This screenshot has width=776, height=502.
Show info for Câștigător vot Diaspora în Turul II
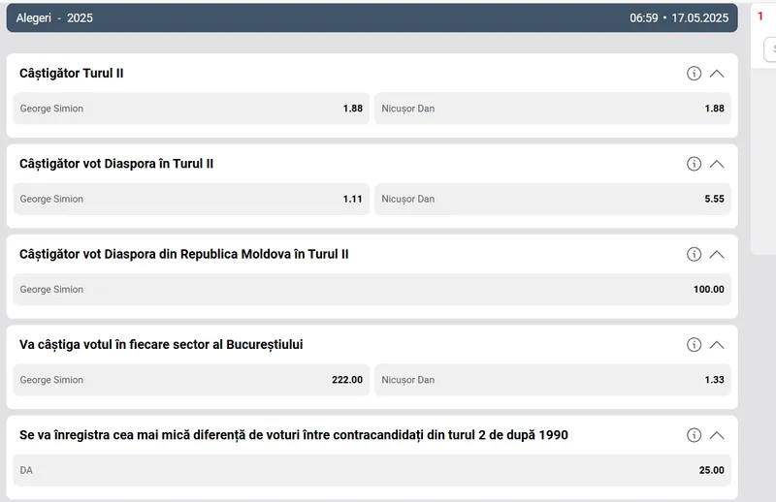click(694, 164)
